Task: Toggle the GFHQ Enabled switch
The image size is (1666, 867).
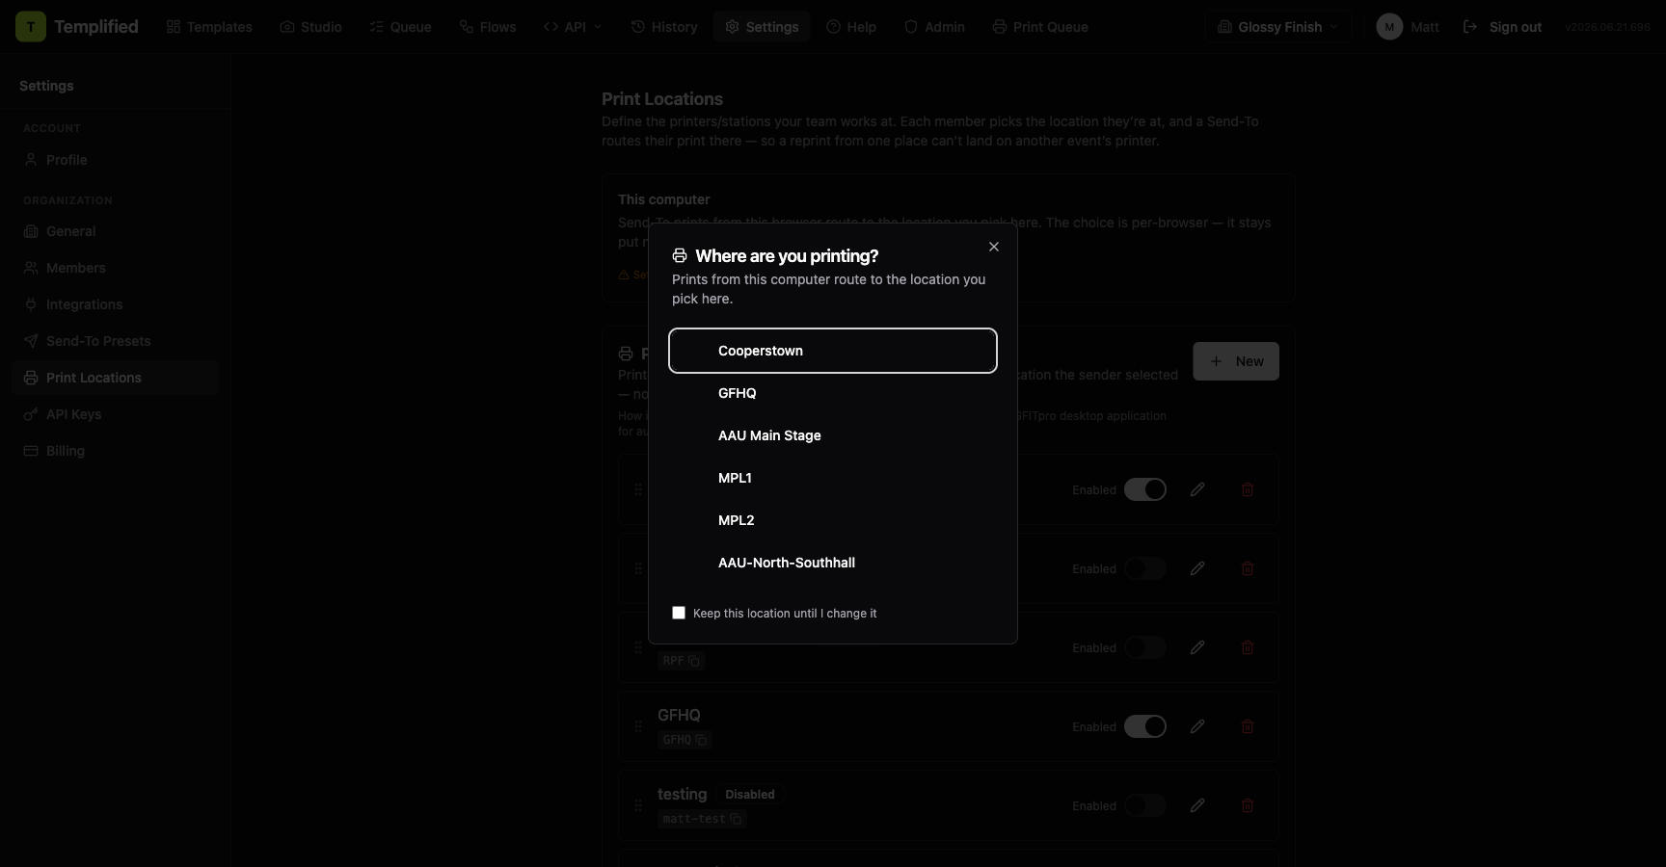Action: tap(1145, 726)
